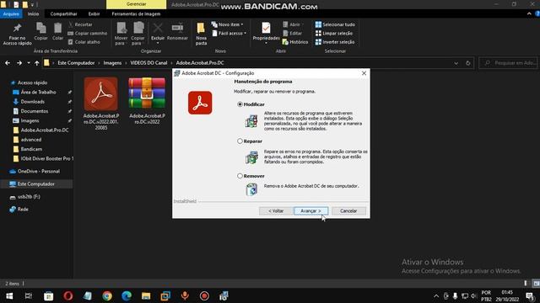
Task: Select Documentos in the sidebar
Action: (x=34, y=111)
